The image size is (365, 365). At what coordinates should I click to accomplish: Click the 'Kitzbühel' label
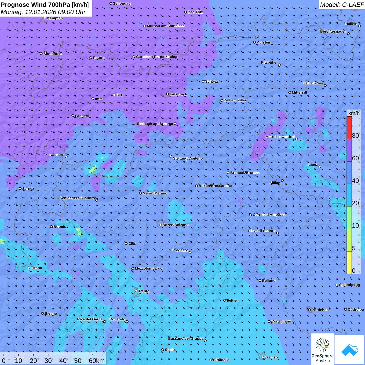[269, 62]
